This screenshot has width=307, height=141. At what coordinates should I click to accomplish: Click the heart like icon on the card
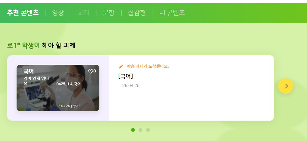(91, 71)
